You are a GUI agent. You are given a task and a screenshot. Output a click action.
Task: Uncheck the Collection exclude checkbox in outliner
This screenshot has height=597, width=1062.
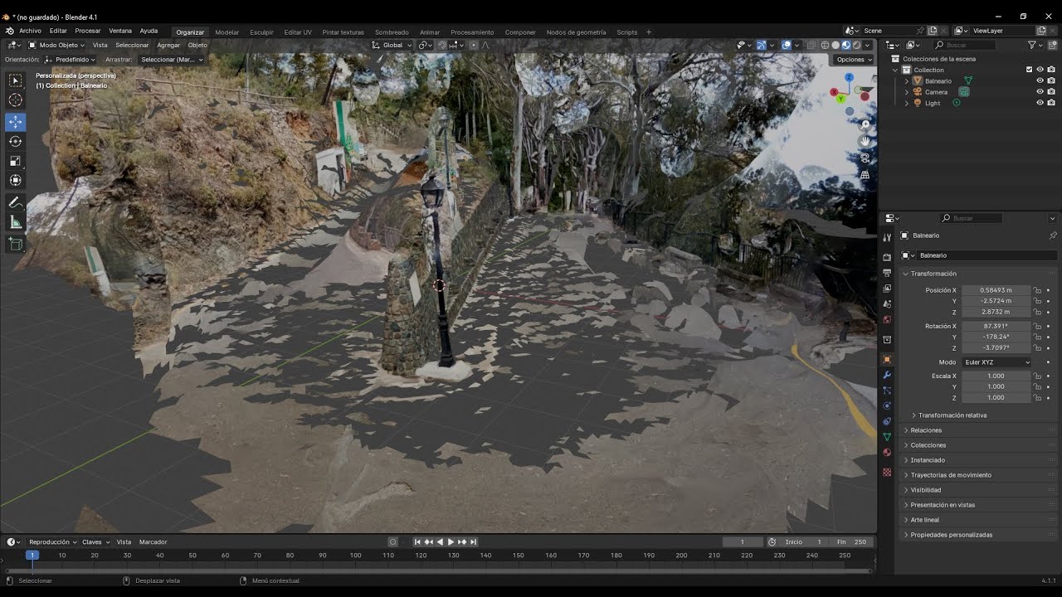[x=1030, y=70]
